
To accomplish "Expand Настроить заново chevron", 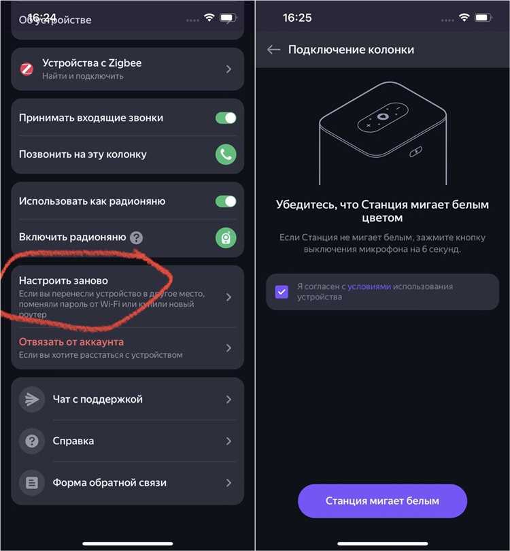I will (228, 297).
